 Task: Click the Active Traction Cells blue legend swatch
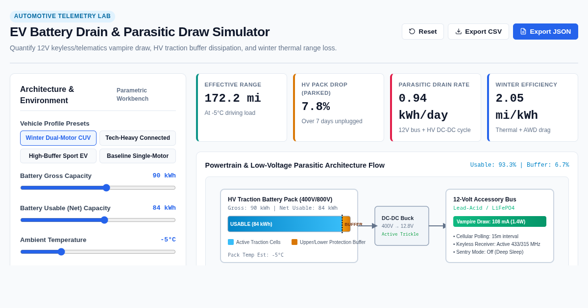click(x=231, y=242)
